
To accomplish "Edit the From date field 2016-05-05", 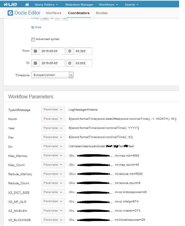I will click(x=52, y=51).
